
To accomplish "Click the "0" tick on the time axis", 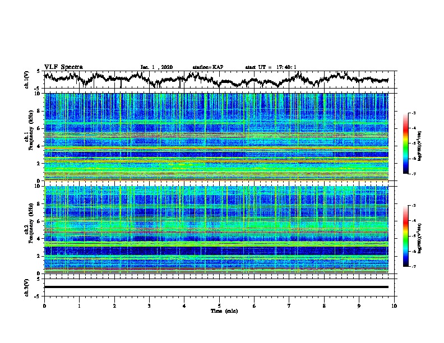I will pyautogui.click(x=44, y=306).
